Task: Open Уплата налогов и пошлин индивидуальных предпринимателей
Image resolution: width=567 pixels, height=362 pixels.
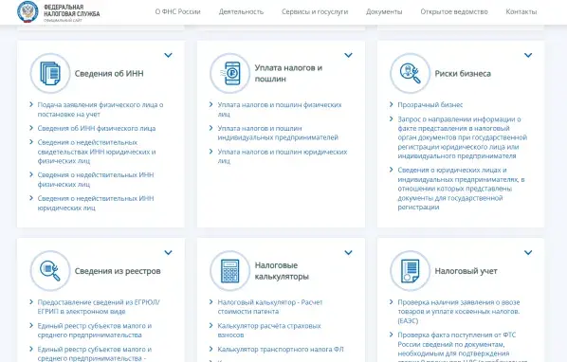Action: (278, 133)
